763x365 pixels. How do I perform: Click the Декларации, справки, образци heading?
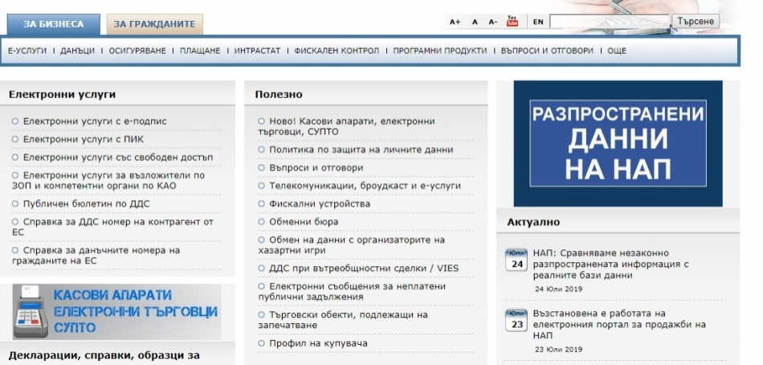tap(104, 355)
